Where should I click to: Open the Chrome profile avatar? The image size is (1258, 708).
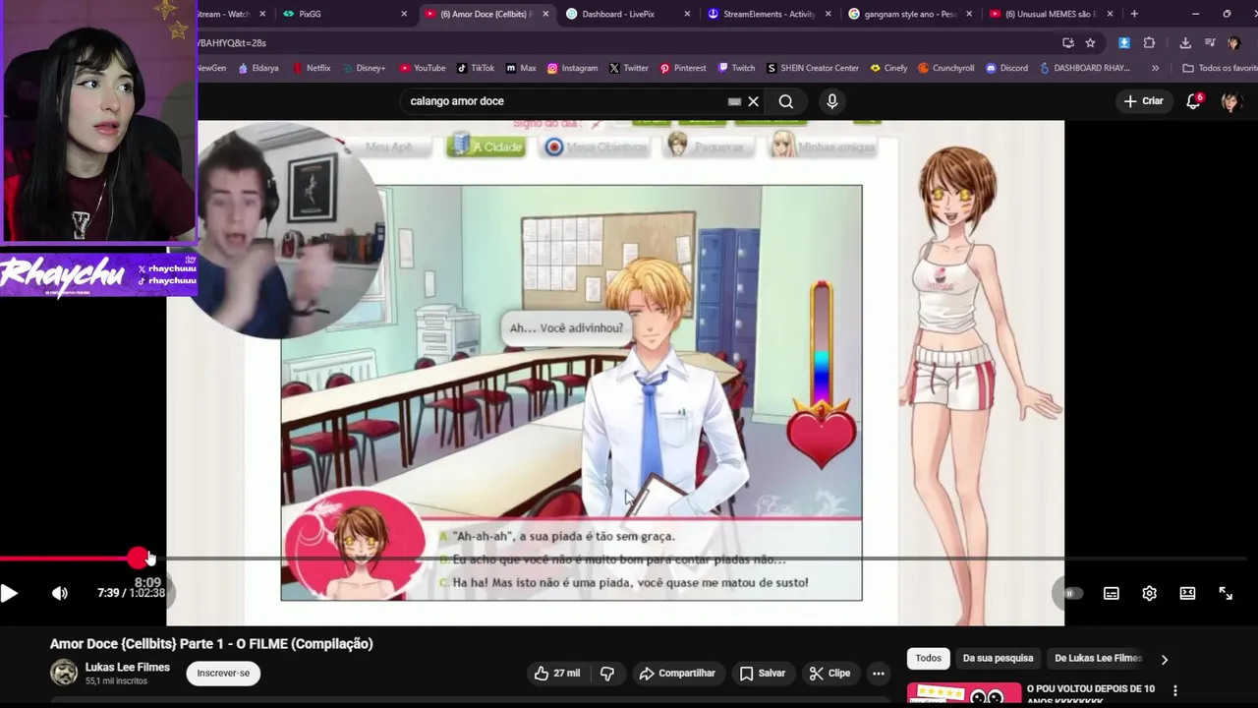tap(1234, 42)
